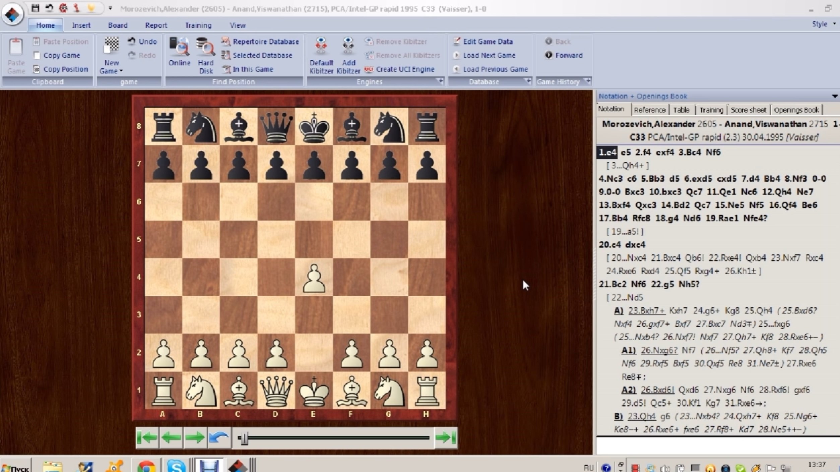Click the RU language indicator in tray
Screen dimensions: 840x472
point(588,467)
